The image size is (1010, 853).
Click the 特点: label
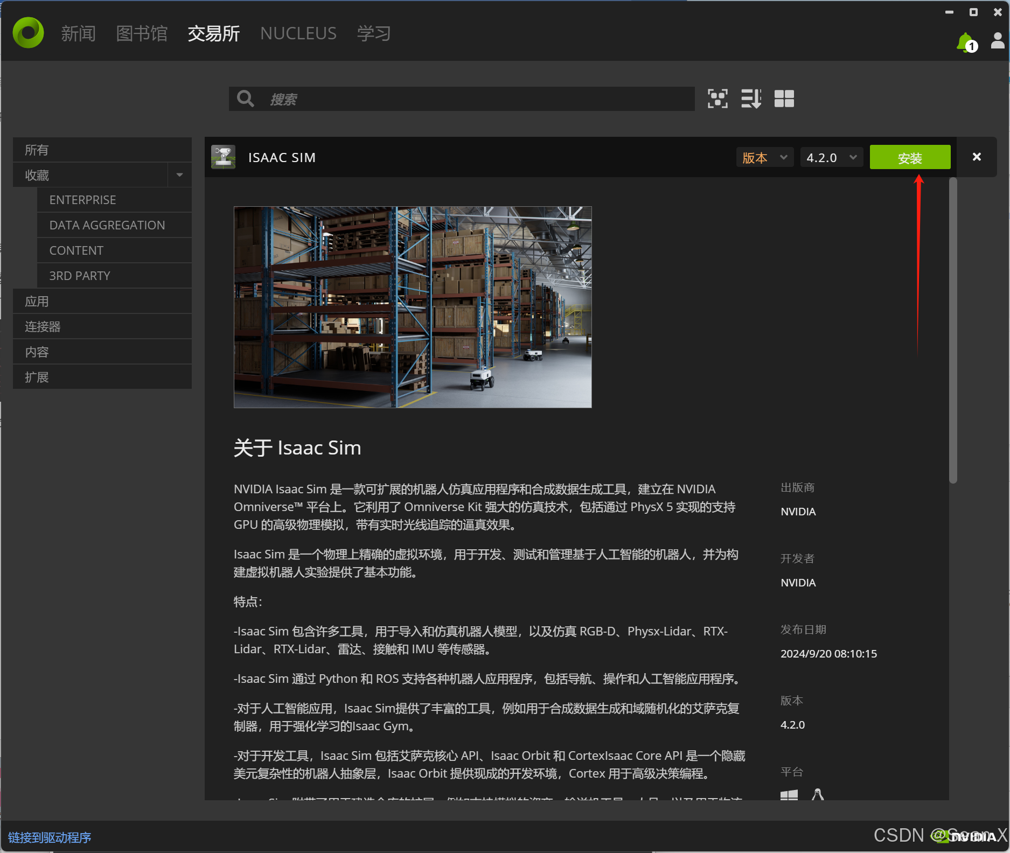tap(248, 602)
